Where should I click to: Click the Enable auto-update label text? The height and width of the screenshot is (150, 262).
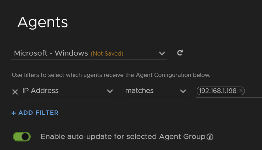click(123, 137)
